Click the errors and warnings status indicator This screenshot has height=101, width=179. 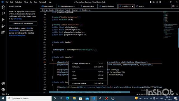5,94
